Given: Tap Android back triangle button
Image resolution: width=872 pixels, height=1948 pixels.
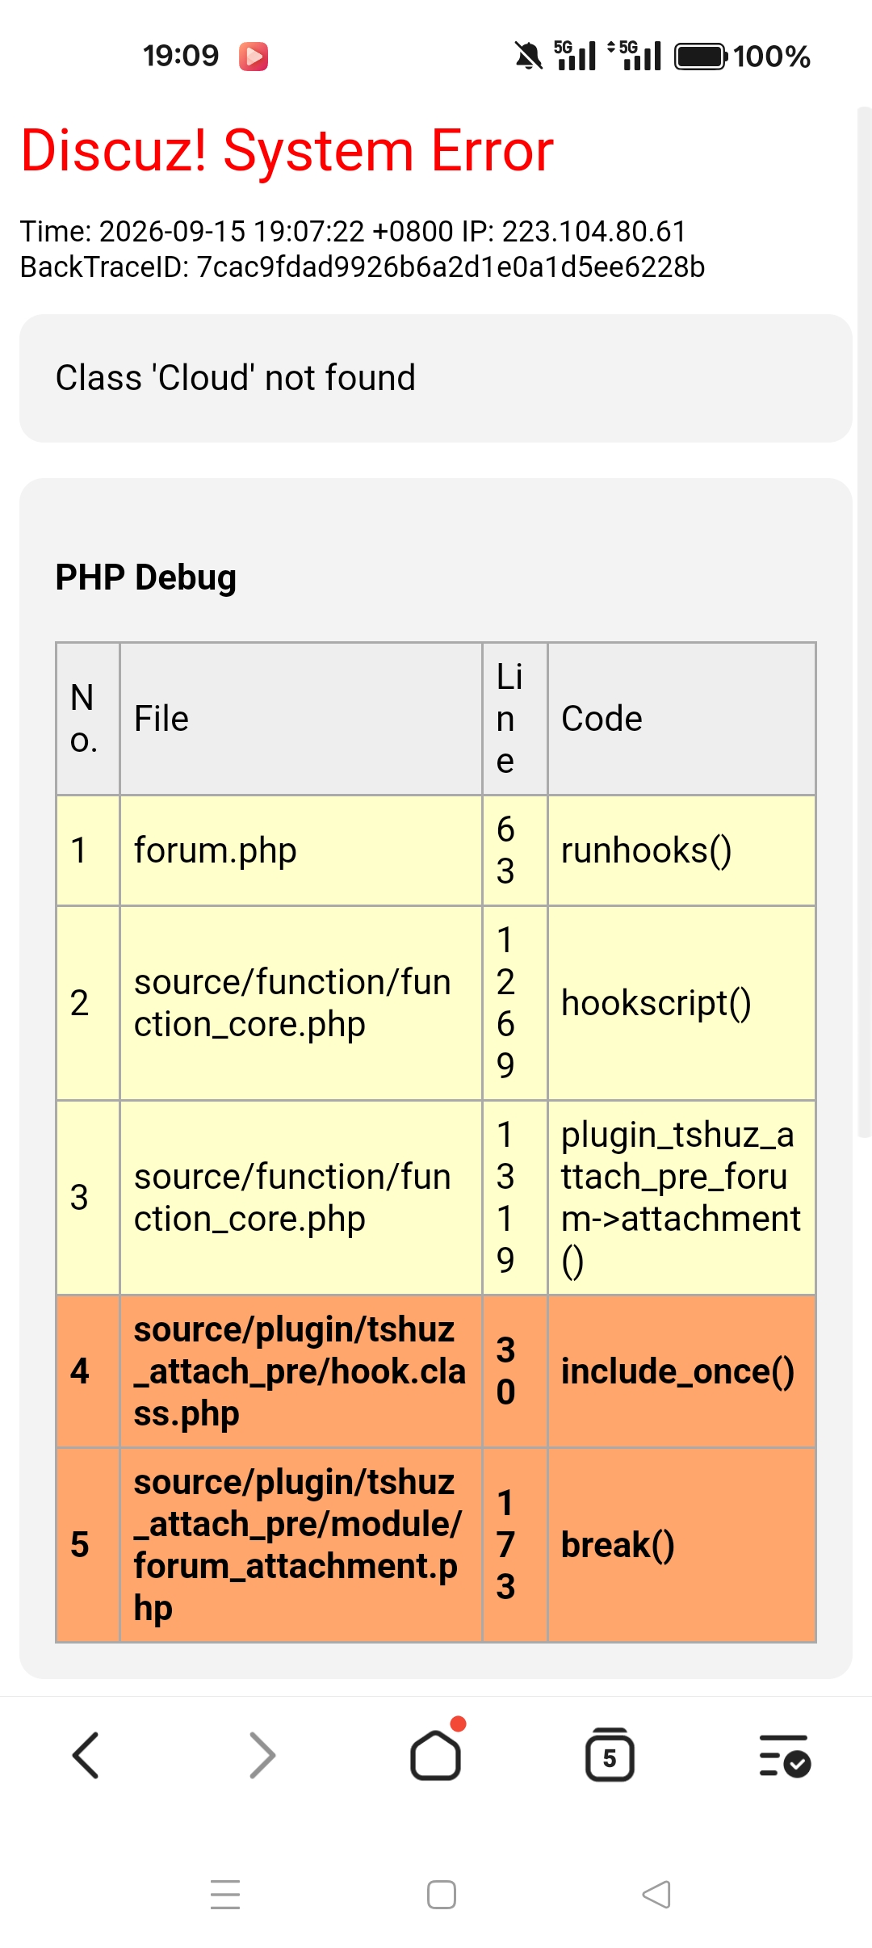Looking at the screenshot, I should coord(656,1895).
